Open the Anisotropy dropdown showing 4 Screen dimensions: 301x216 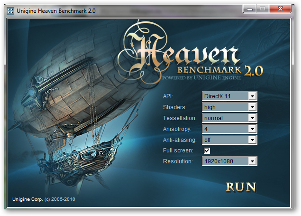point(229,129)
